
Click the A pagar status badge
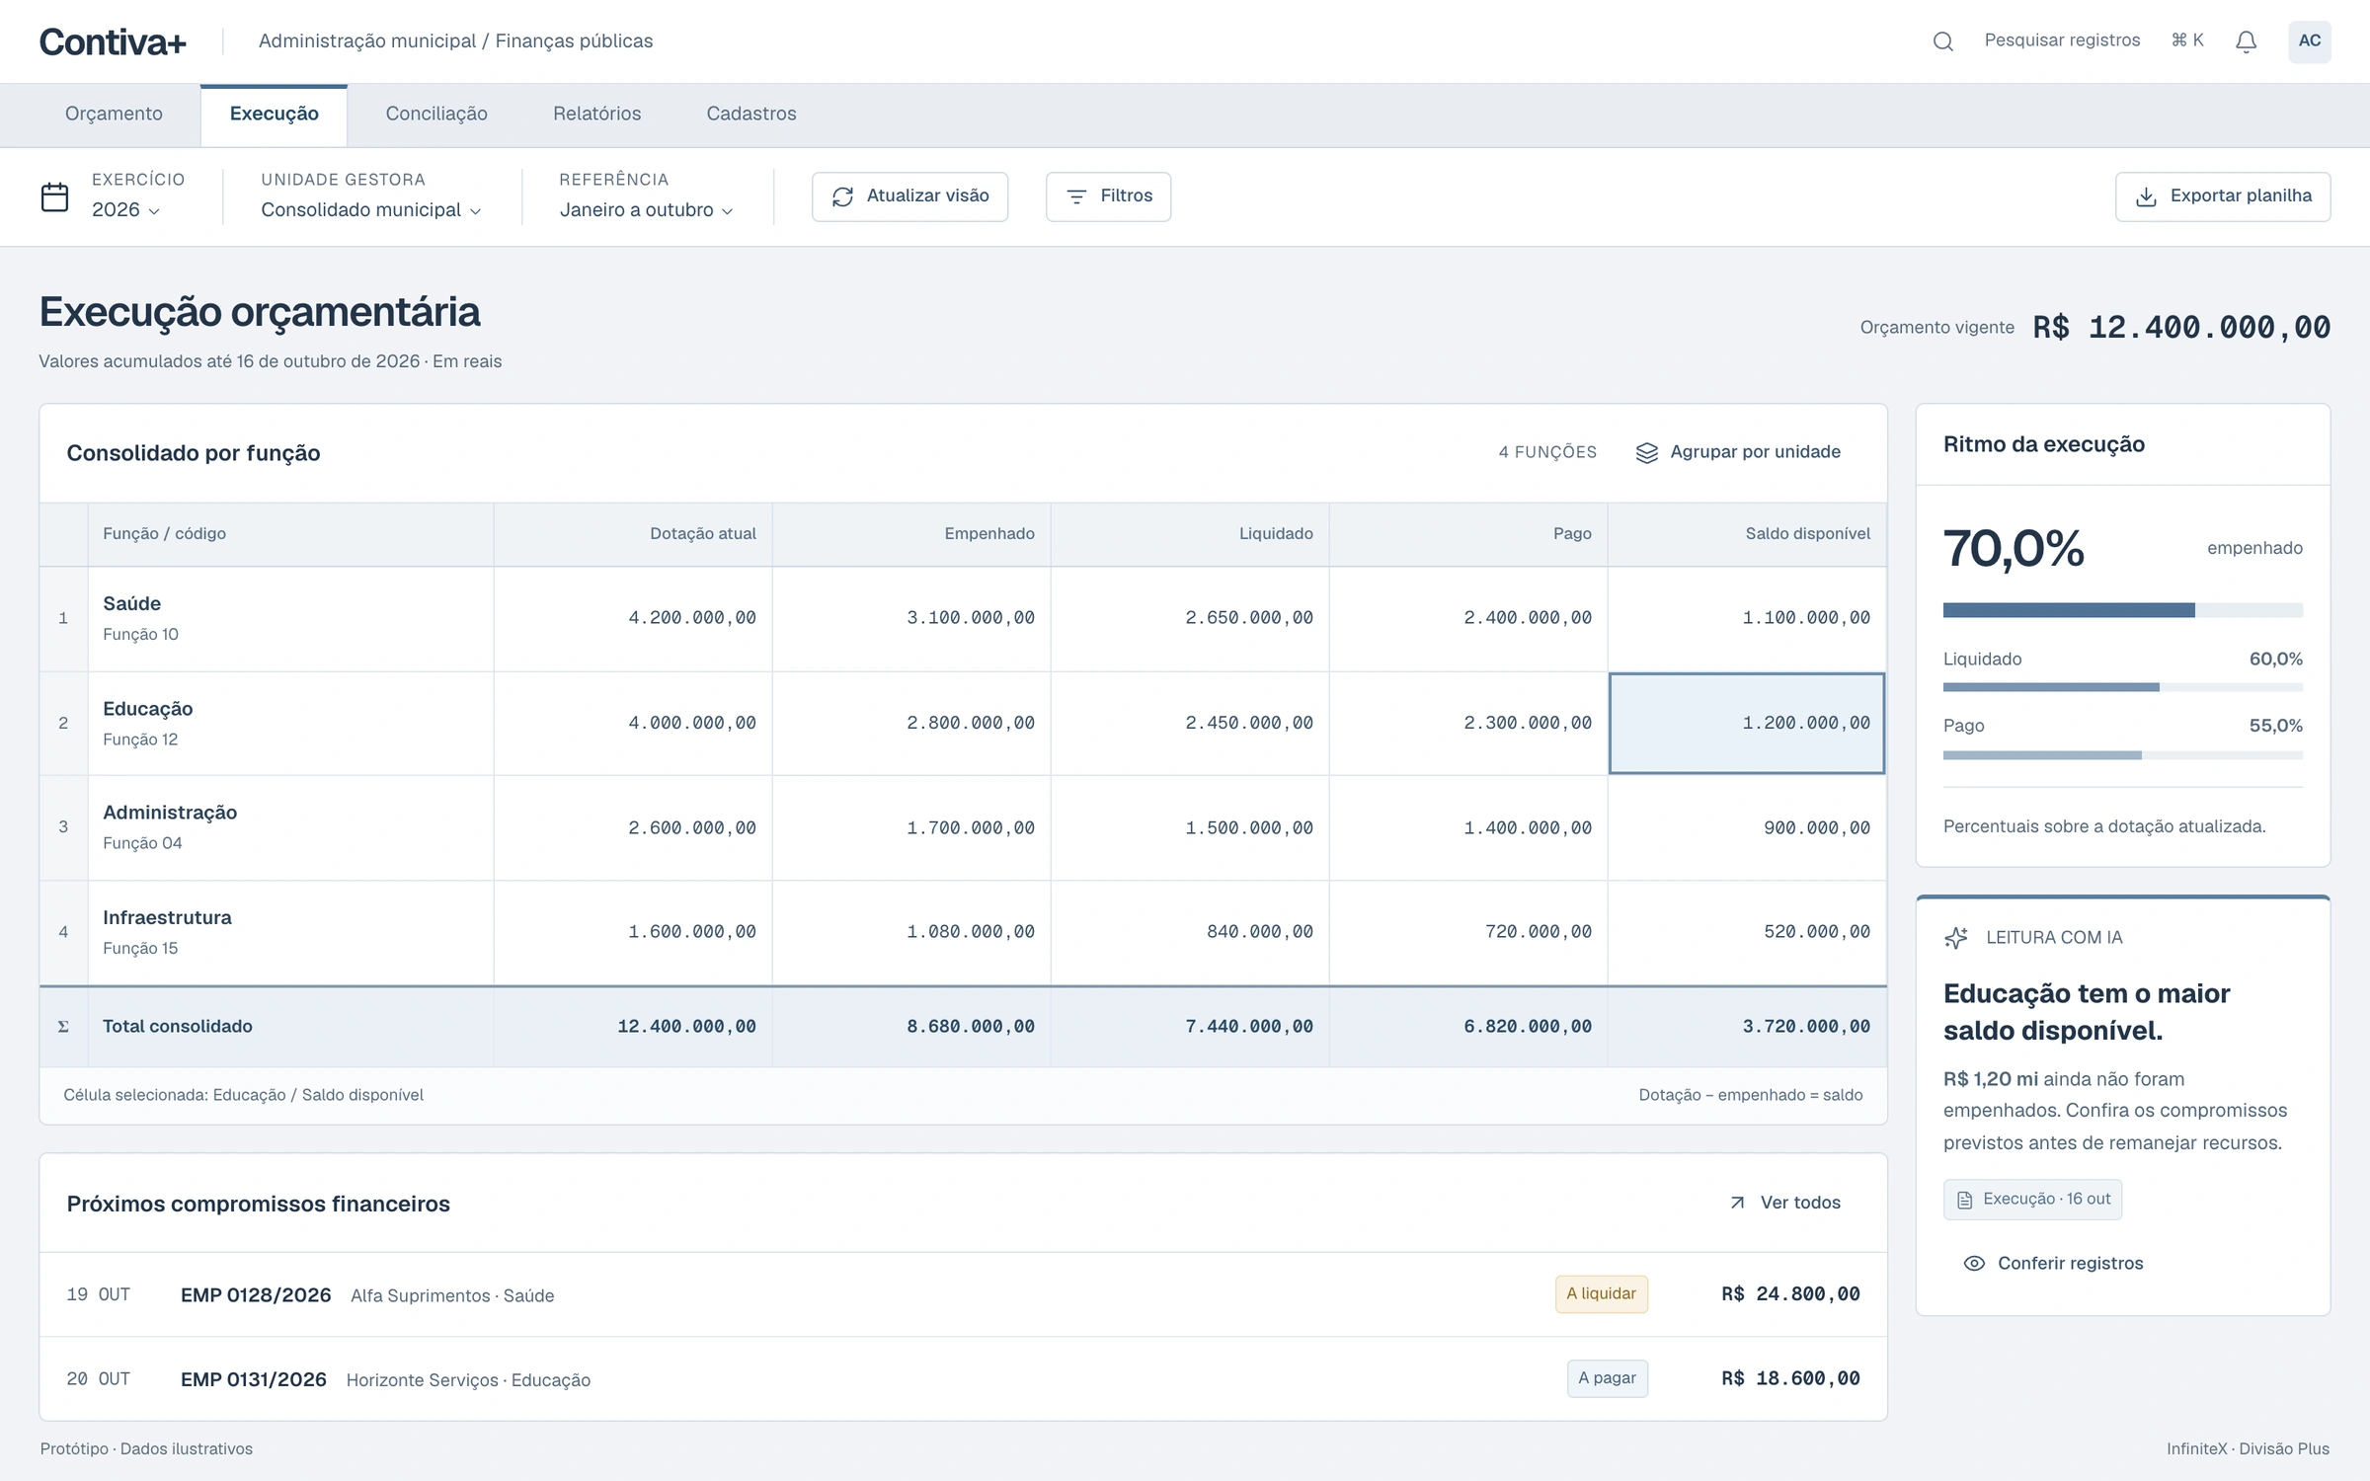pyautogui.click(x=1607, y=1378)
